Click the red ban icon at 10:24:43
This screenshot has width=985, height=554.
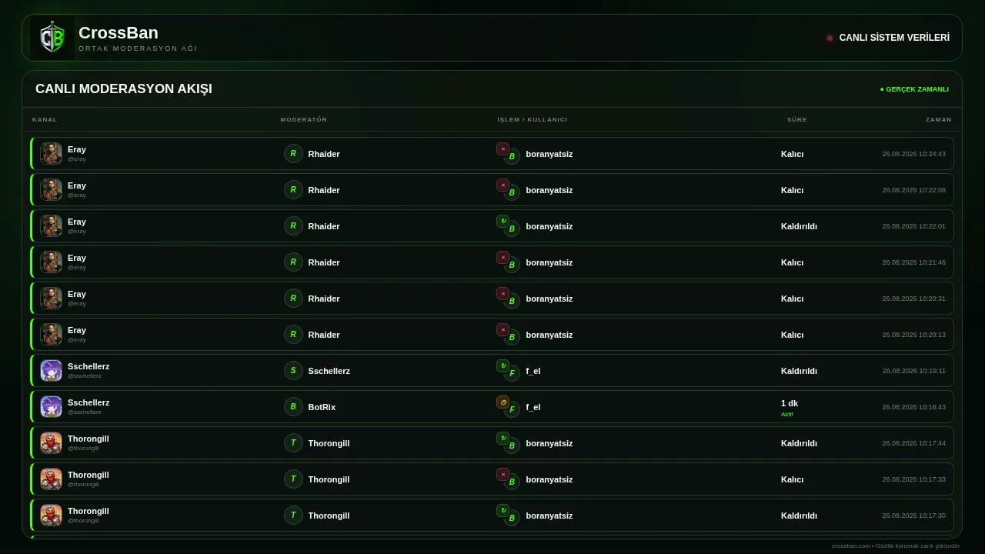[x=503, y=149]
